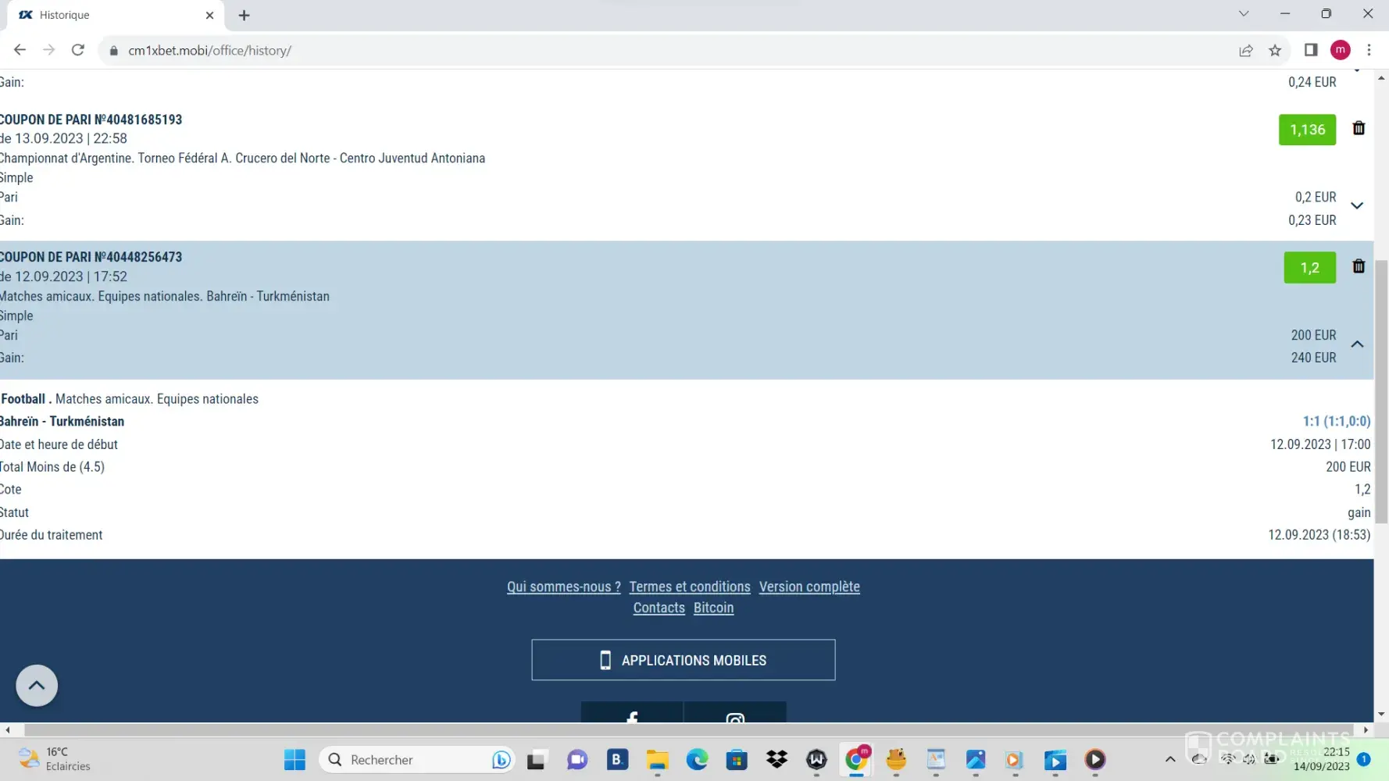View site information via padlock icon

[x=113, y=50]
